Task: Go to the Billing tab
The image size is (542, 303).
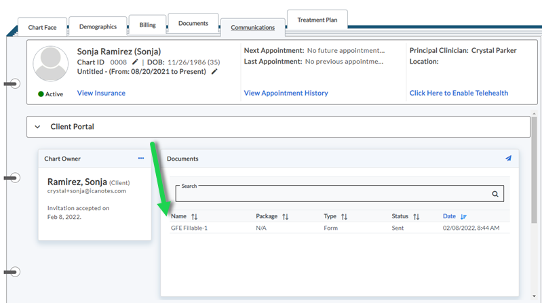Action: click(147, 25)
